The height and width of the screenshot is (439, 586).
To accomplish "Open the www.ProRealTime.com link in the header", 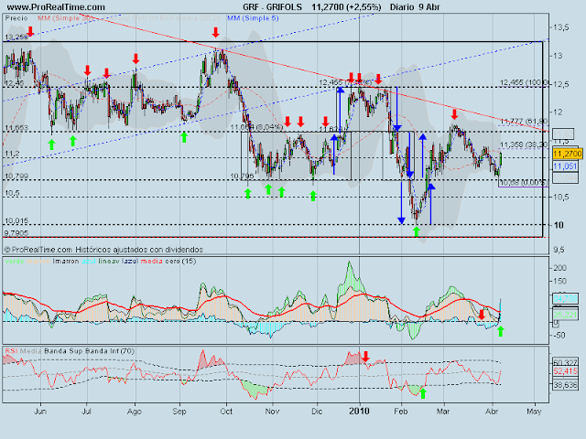I will (56, 7).
